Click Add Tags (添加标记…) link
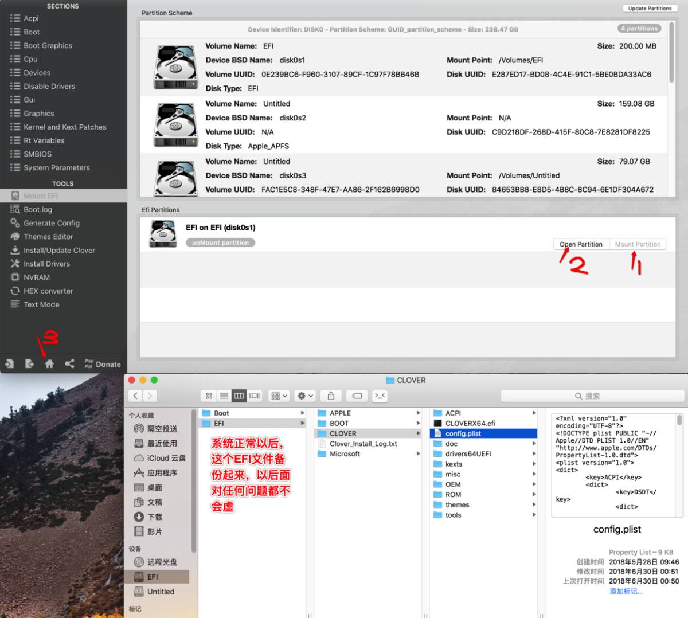The height and width of the screenshot is (618, 688). [x=626, y=591]
